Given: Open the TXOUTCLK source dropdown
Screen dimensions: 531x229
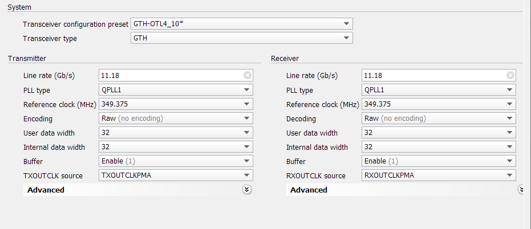Looking at the screenshot, I should [176, 175].
